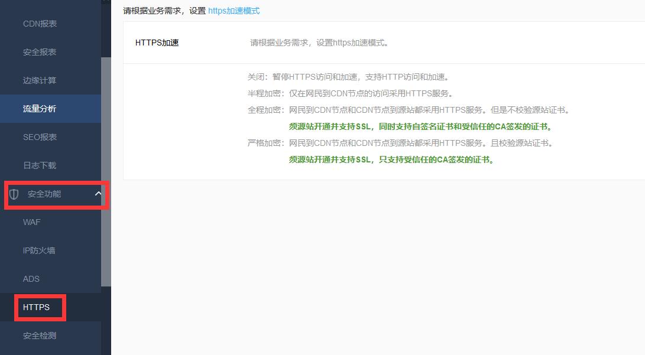Click the 严格加密 mode description line
Image resolution: width=645 pixels, height=355 pixels.
click(x=400, y=144)
